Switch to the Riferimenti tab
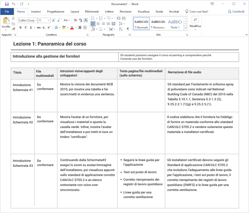 pos(92,11)
